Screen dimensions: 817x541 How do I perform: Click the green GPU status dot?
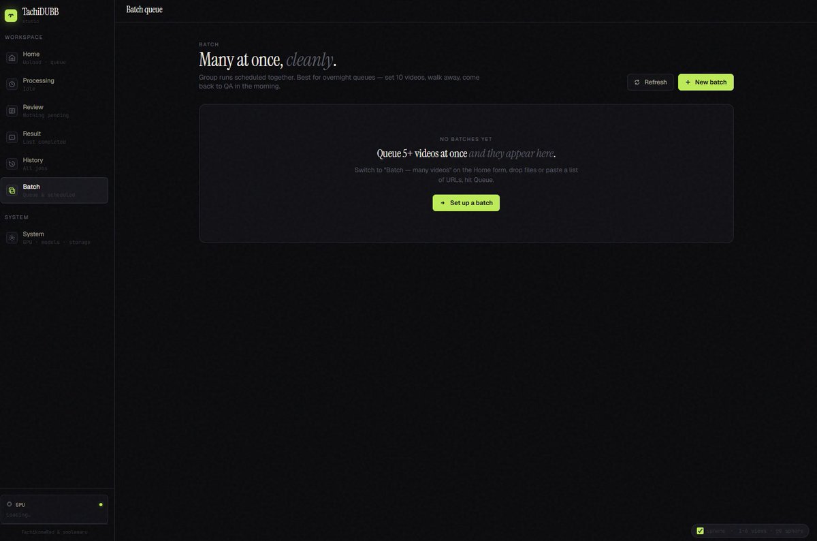[101, 505]
